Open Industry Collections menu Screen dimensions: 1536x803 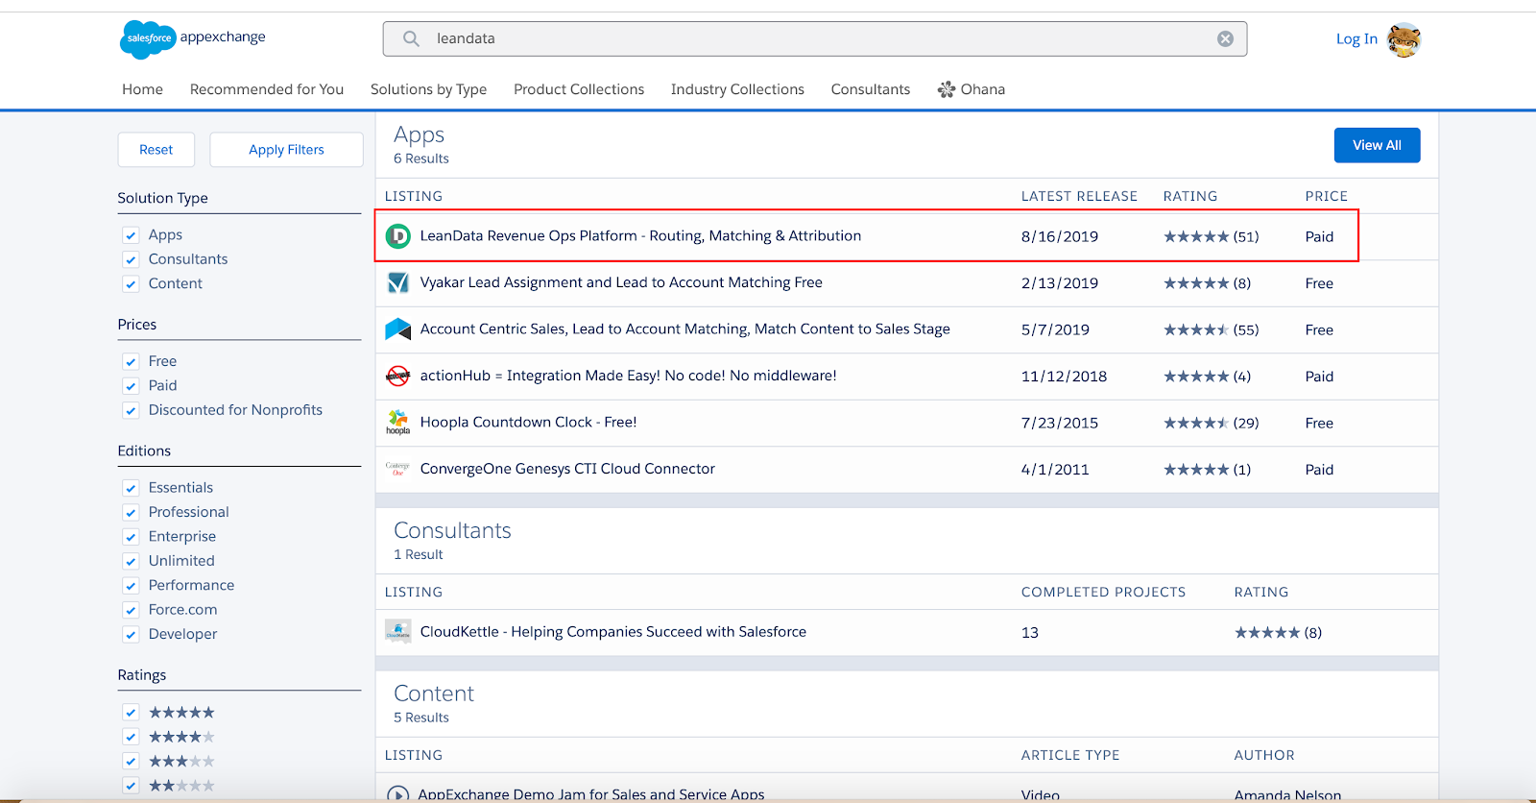(x=737, y=89)
